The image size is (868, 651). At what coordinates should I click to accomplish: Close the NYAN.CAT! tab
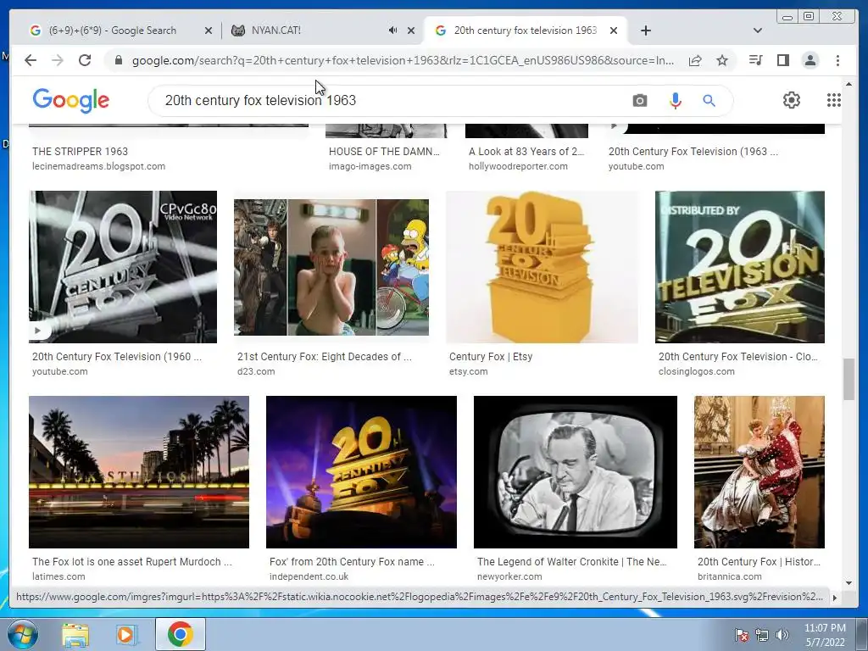[411, 31]
